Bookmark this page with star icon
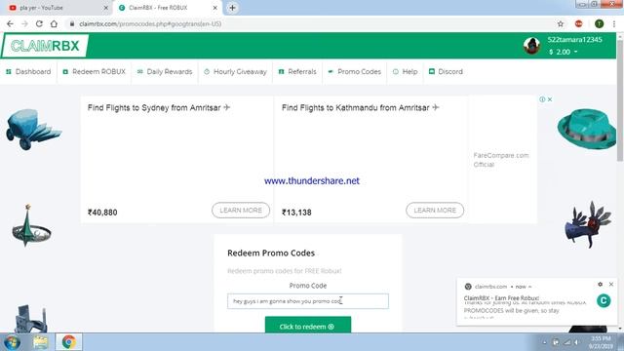This screenshot has width=624, height=351. pos(561,23)
